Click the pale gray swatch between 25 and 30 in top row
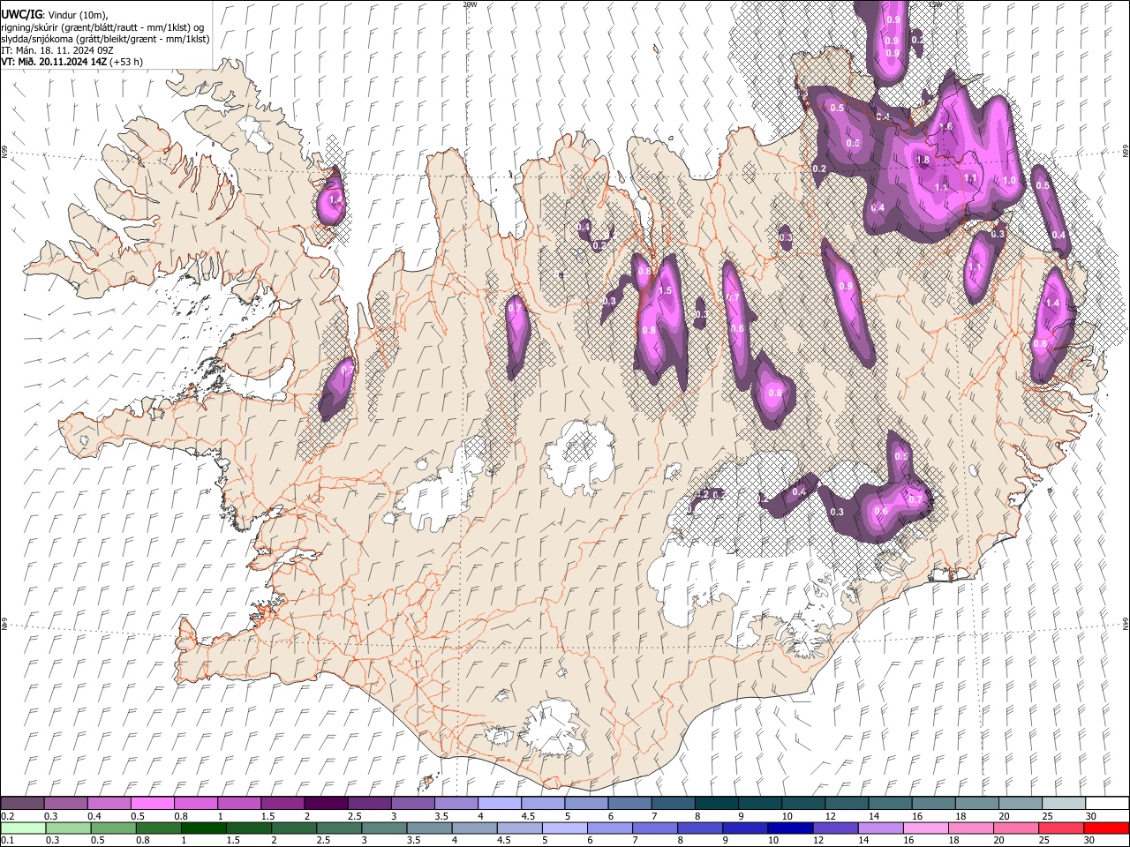 point(1063,803)
